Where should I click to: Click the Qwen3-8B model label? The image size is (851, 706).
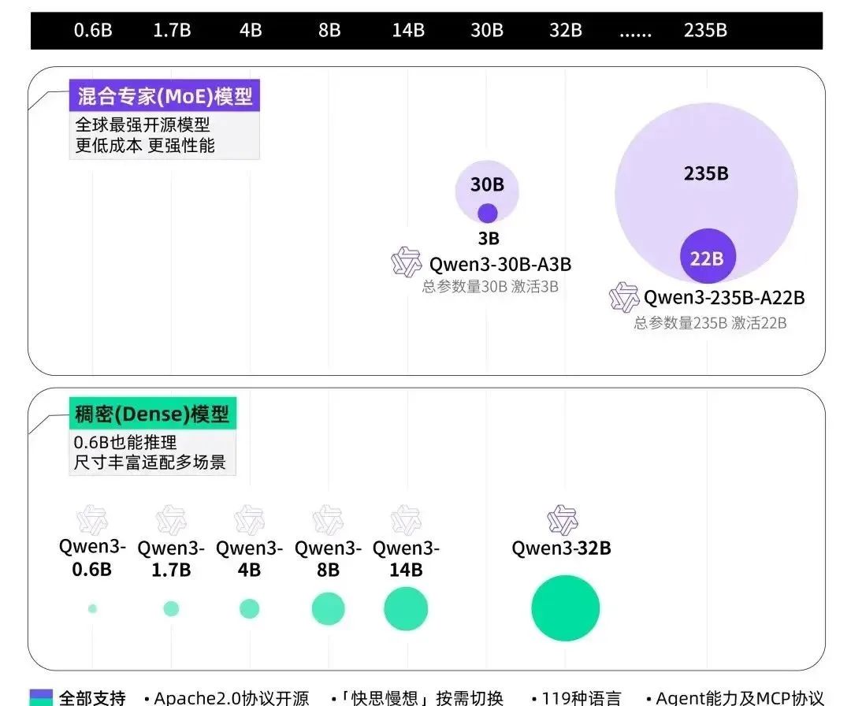[328, 559]
